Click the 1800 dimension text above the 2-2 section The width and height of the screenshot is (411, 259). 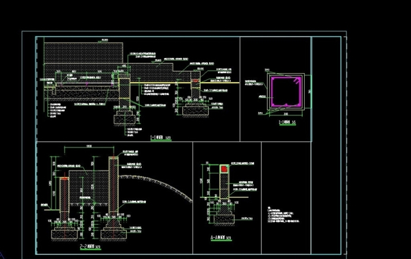point(89,146)
